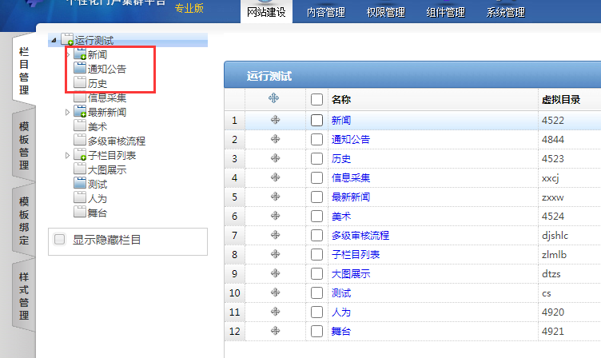Screen dimensions: 601x358
Task: Click the folder icon beside 美术 in tree
Action: pos(80,126)
